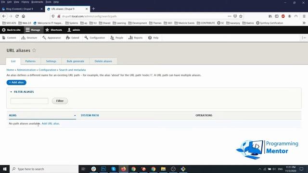Click the Filter button

[x=60, y=101]
